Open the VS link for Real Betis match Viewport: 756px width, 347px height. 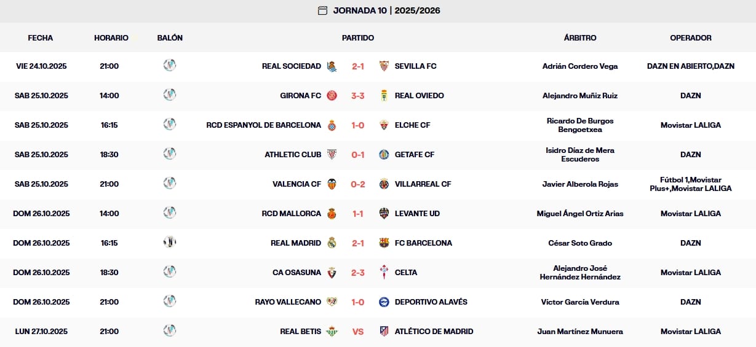[358, 332]
